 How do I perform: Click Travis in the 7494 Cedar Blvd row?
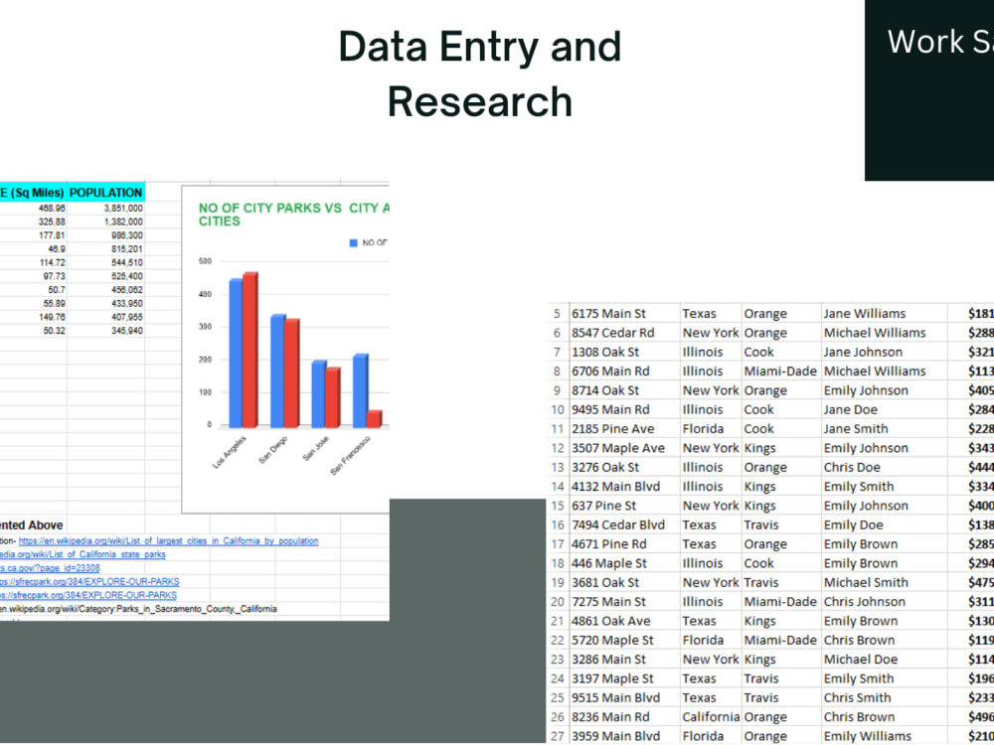click(x=761, y=525)
